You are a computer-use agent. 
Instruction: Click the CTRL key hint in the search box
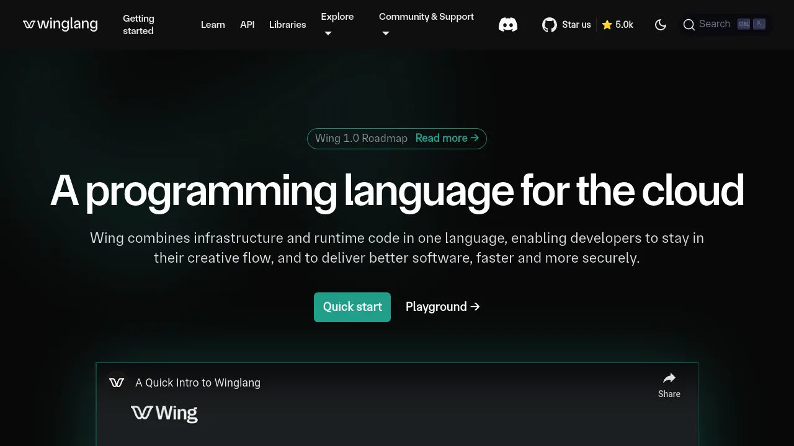[x=744, y=24]
